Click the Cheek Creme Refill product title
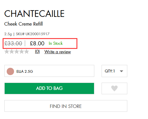 pos(23,24)
